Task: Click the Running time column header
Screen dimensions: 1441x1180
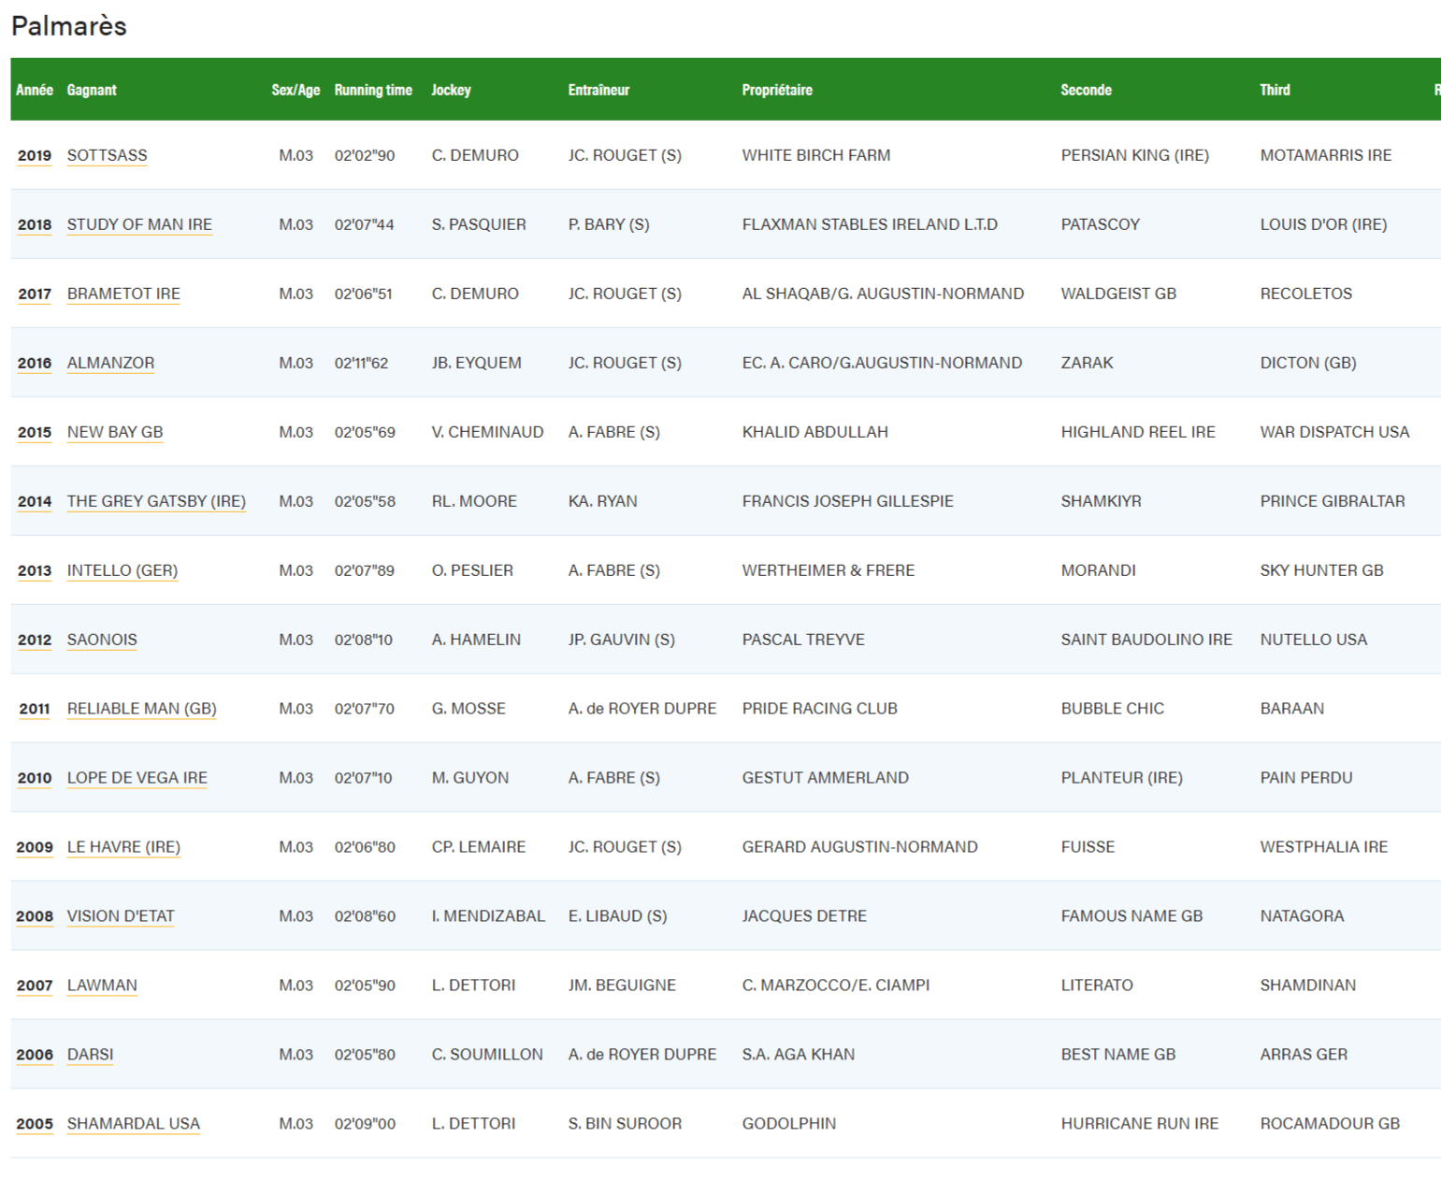Action: point(373,90)
